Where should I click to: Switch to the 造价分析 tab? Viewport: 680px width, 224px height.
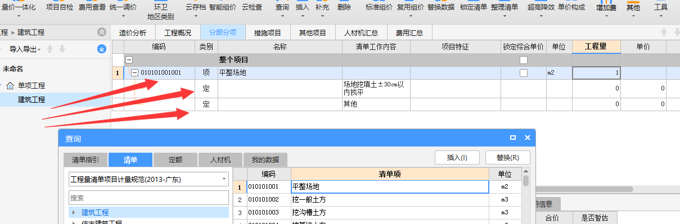pos(132,33)
